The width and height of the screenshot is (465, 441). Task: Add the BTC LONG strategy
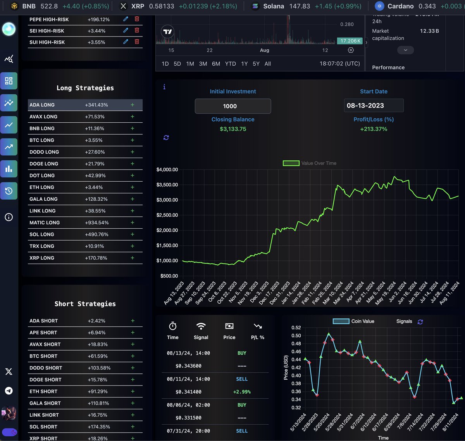pos(133,140)
